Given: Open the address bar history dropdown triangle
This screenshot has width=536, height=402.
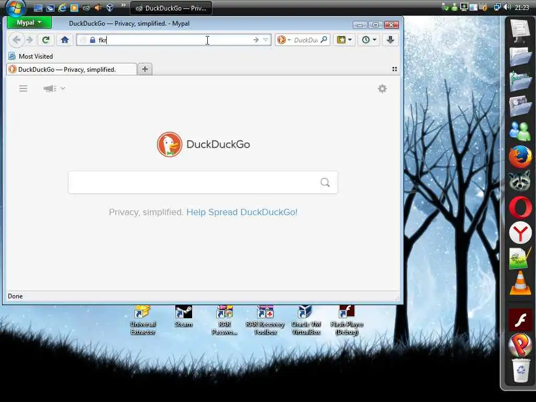Looking at the screenshot, I should pyautogui.click(x=265, y=40).
